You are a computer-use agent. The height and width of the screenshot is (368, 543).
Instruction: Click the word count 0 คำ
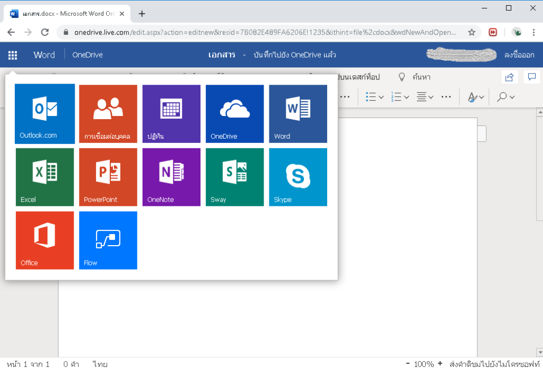71,364
